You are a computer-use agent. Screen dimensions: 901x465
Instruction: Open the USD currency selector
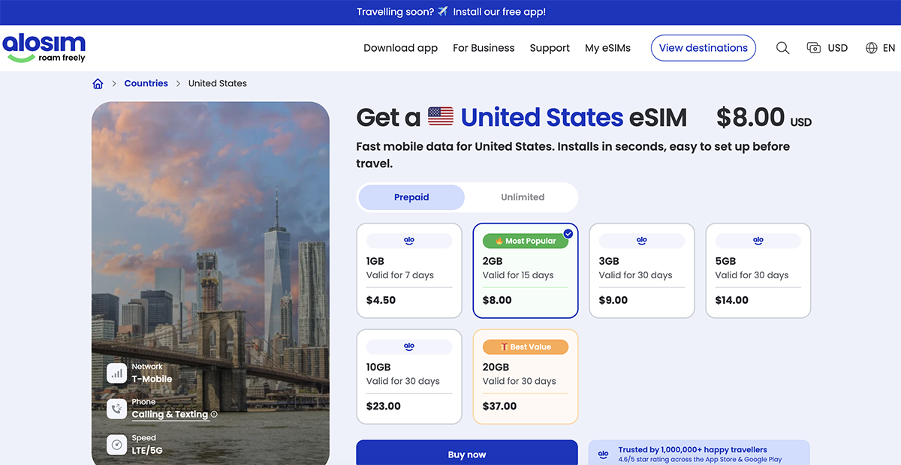[x=827, y=48]
